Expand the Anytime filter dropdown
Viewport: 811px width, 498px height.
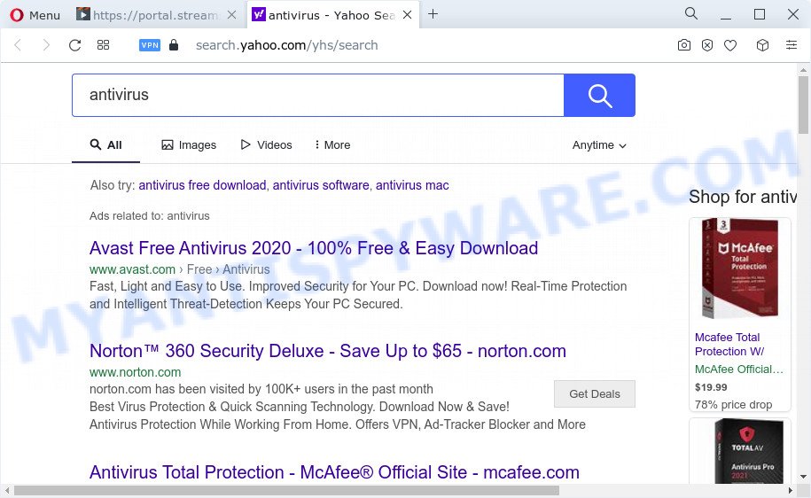(x=599, y=144)
